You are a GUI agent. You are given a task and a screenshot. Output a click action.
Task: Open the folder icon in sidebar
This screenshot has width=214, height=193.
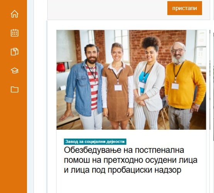(15, 90)
